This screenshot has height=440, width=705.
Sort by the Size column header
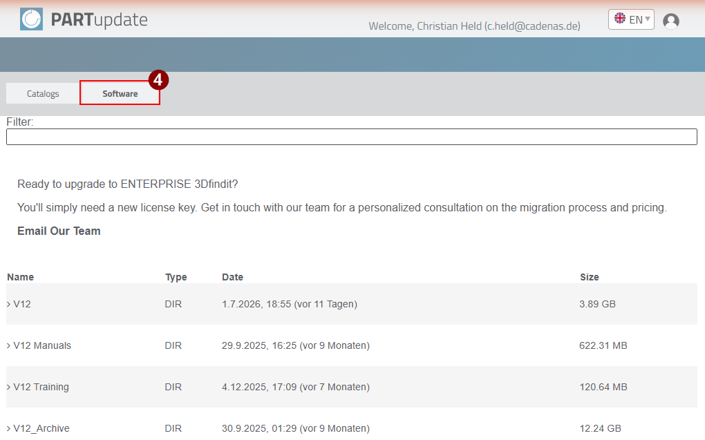(x=590, y=277)
